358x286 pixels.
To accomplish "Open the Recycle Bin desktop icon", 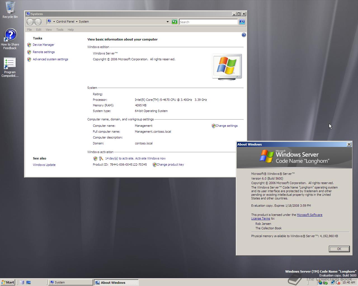I will [x=10, y=10].
